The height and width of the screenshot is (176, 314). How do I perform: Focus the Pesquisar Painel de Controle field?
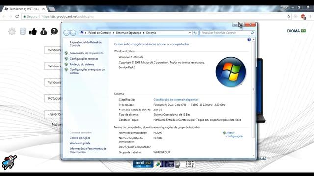click(x=225, y=33)
